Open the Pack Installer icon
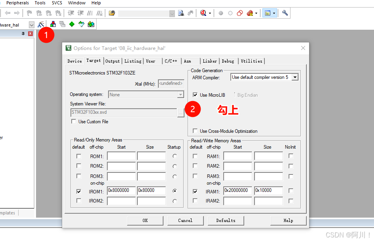Viewport: 374px width, 241px height. pyautogui.click(x=91, y=24)
